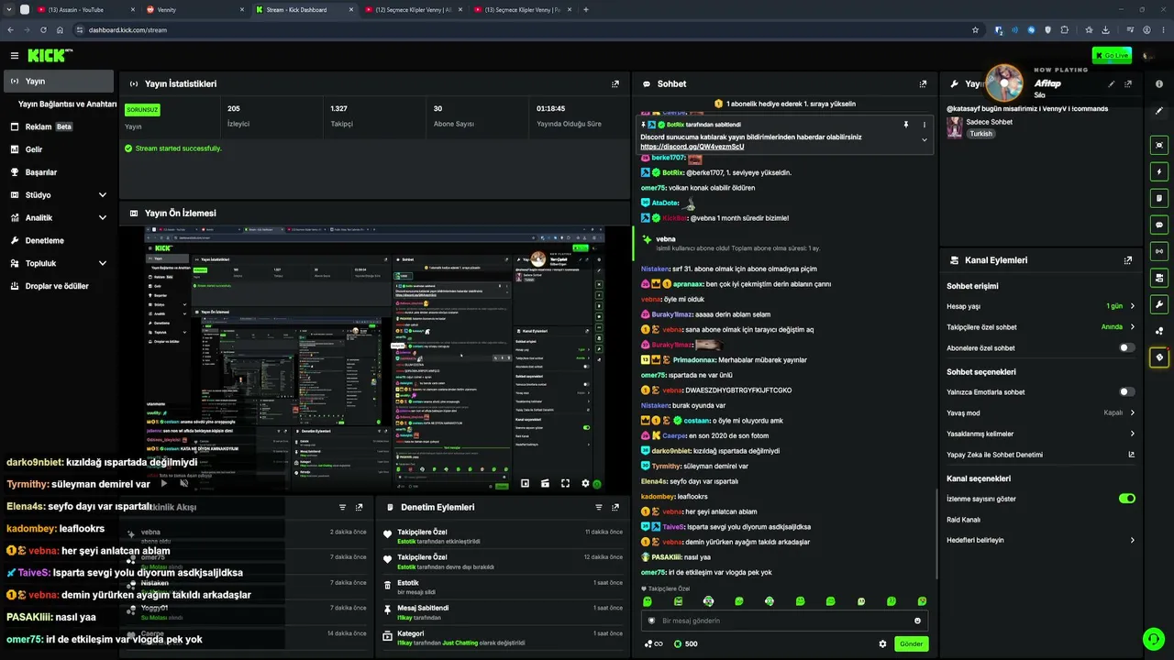1174x660 pixels.
Task: Click the wrench icon in right toolbar
Action: pos(1159,304)
